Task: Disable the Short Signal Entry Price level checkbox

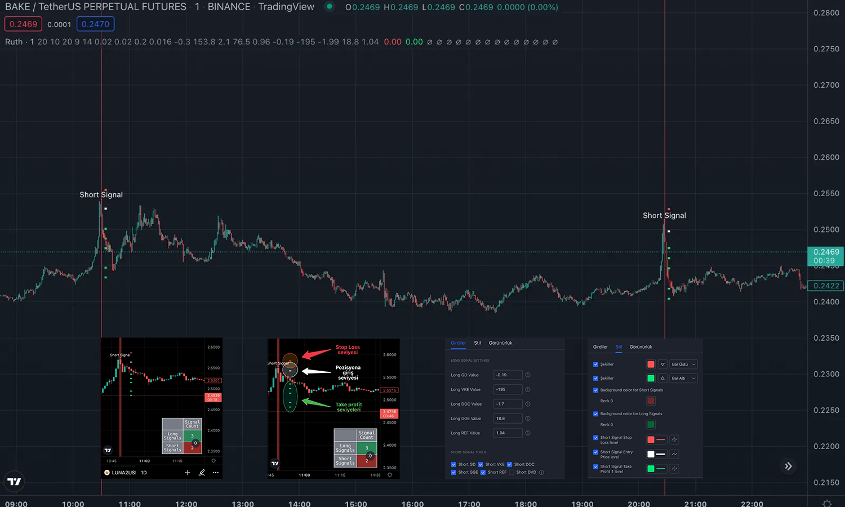Action: pos(596,452)
